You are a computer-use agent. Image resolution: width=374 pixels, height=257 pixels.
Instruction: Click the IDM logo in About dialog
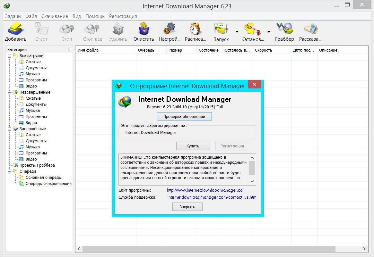(x=125, y=102)
